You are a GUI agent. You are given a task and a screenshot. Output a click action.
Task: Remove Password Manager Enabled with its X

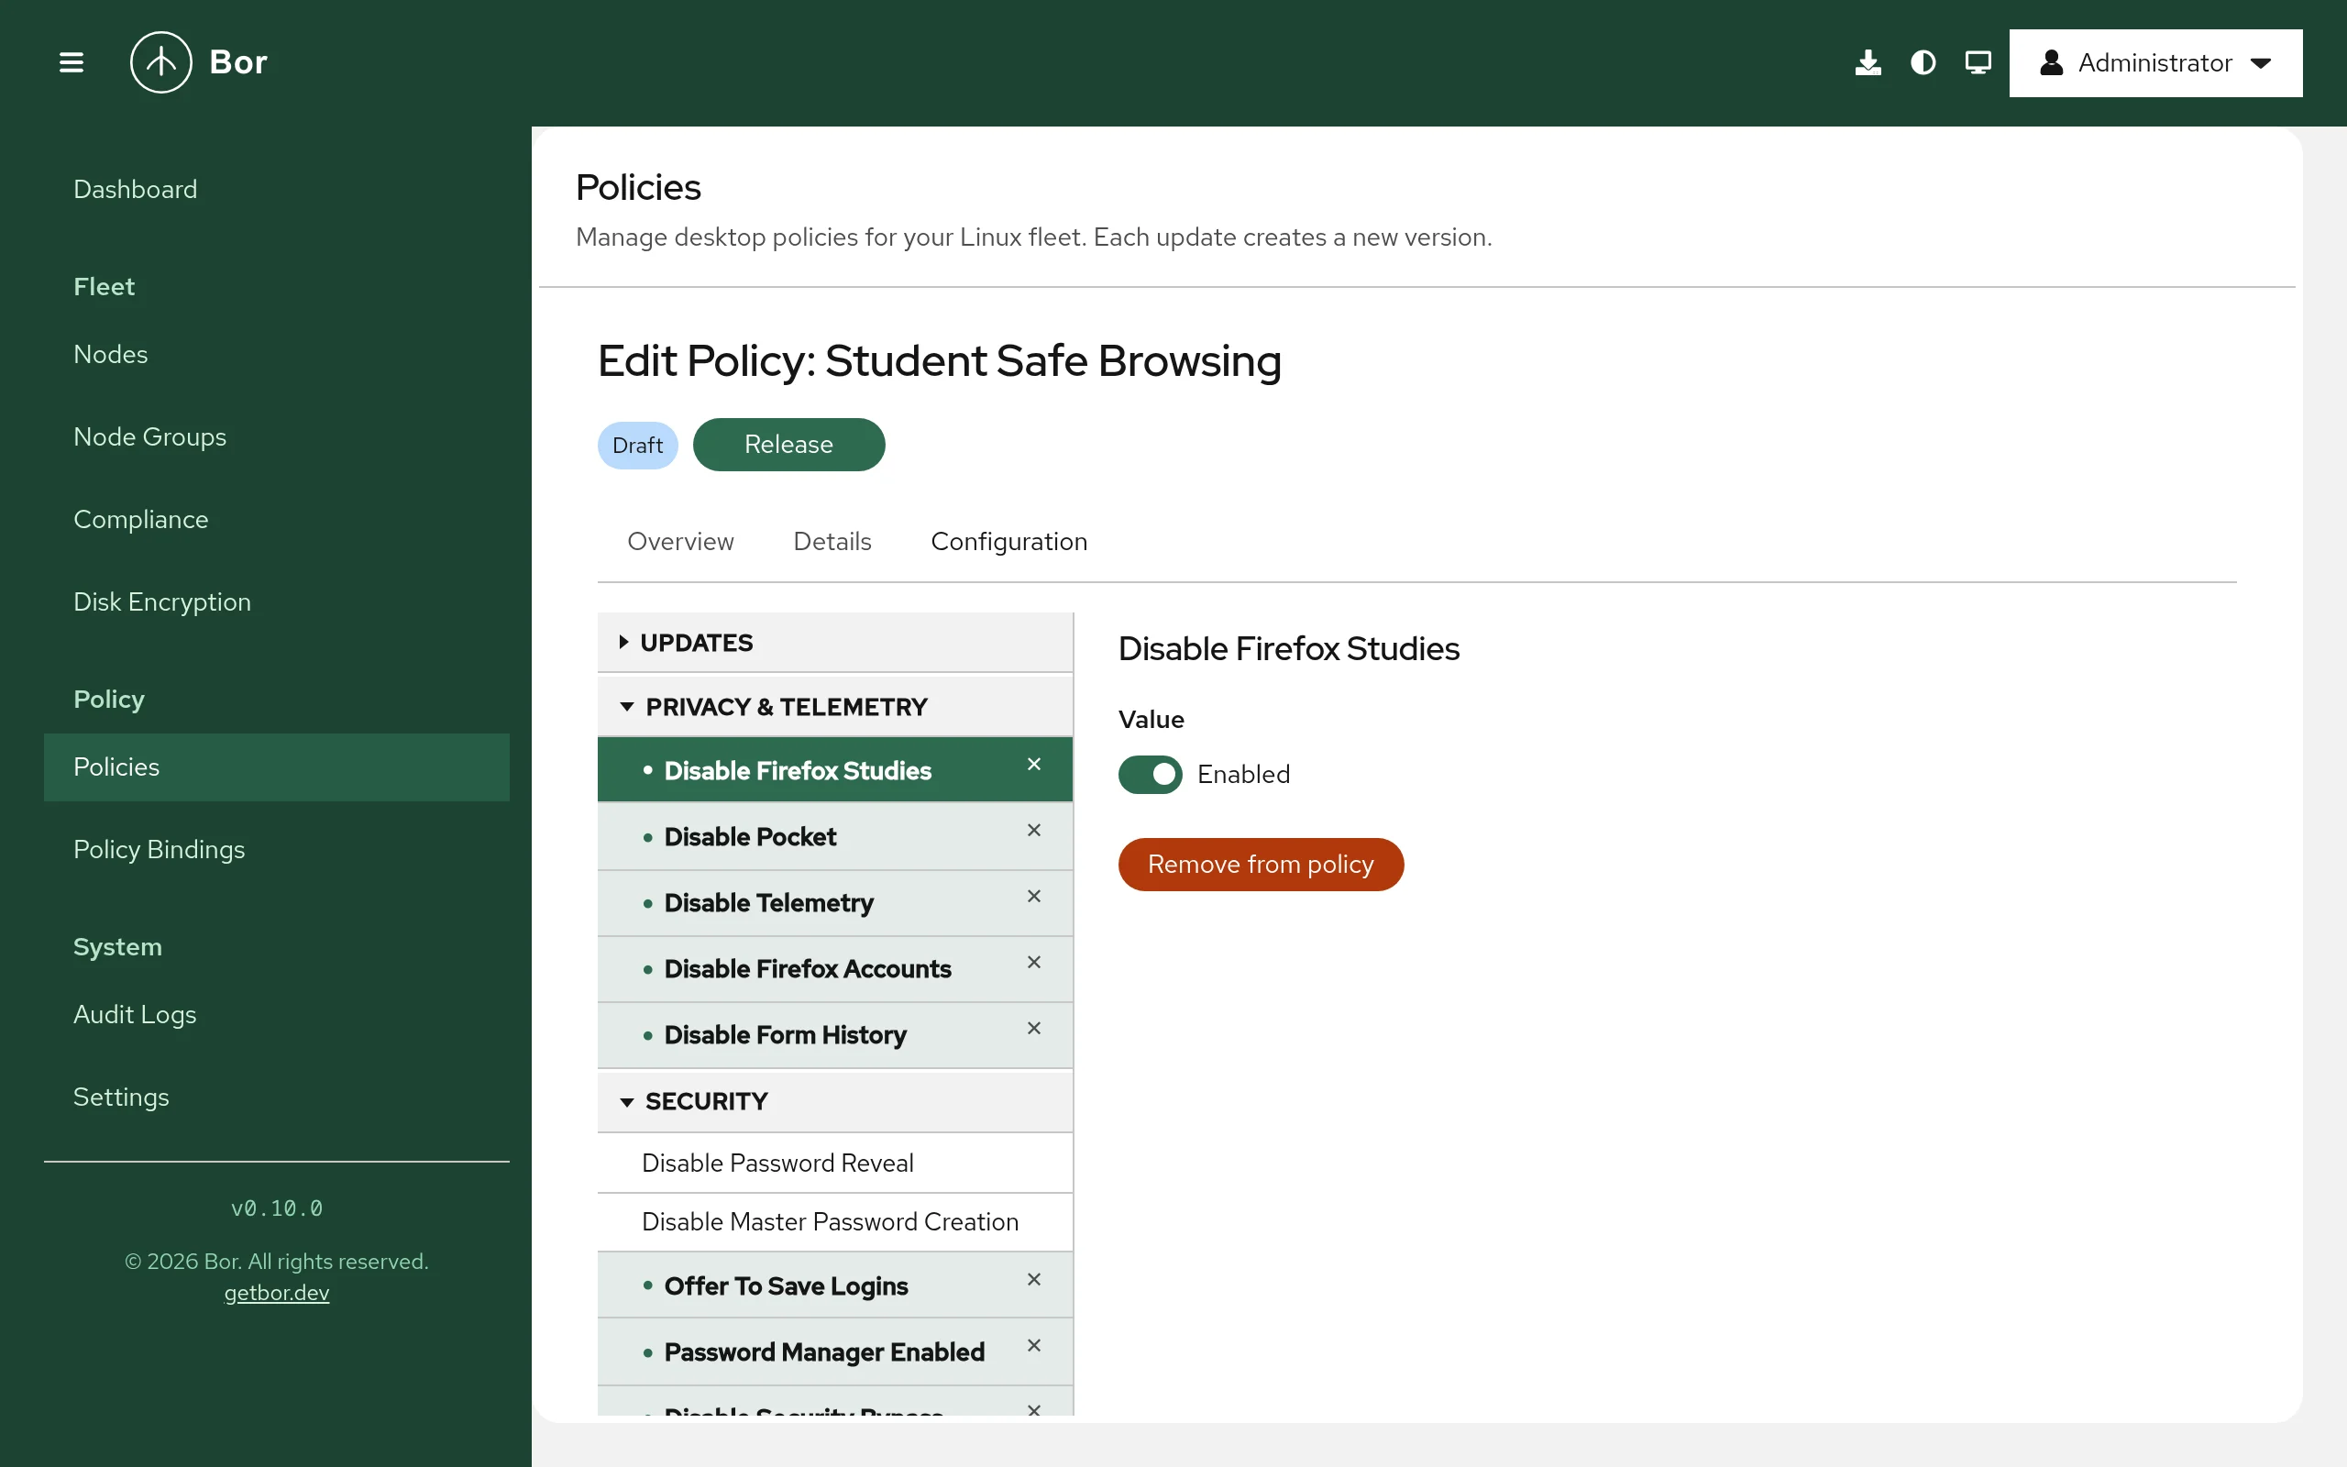coord(1034,1346)
